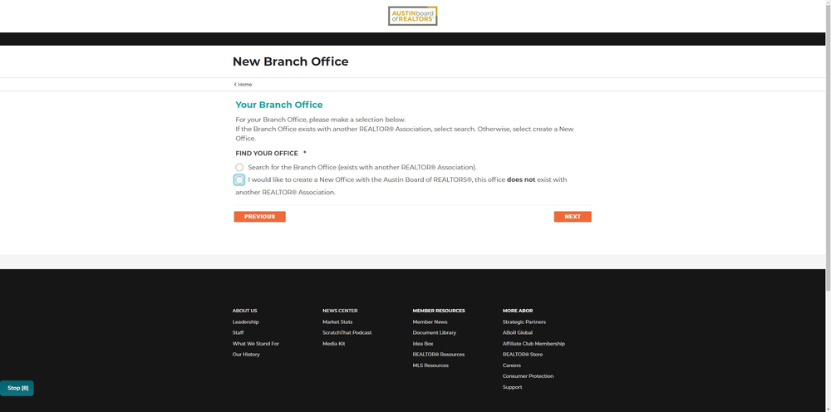Click MEMBER RESOURCES footer heading
The width and height of the screenshot is (831, 412).
point(439,311)
